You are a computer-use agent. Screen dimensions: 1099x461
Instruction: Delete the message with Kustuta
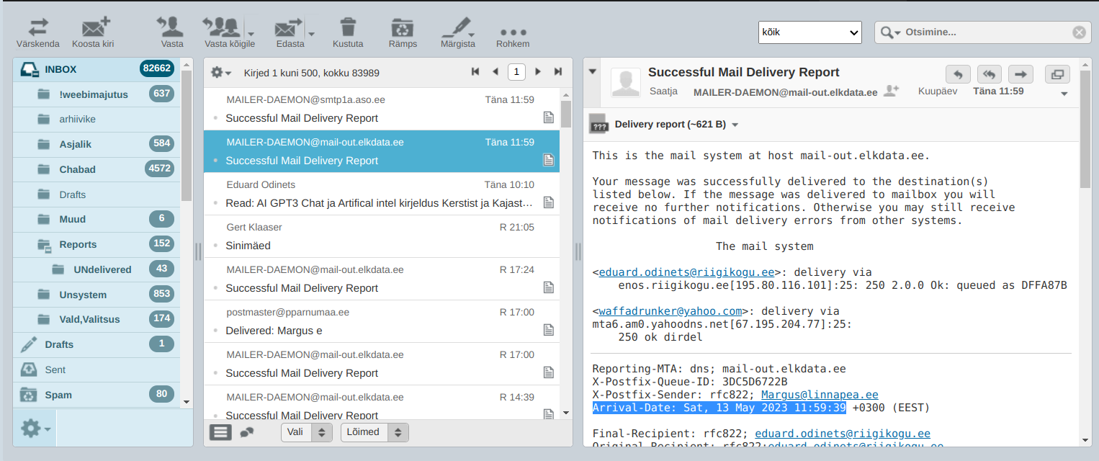coord(348,32)
